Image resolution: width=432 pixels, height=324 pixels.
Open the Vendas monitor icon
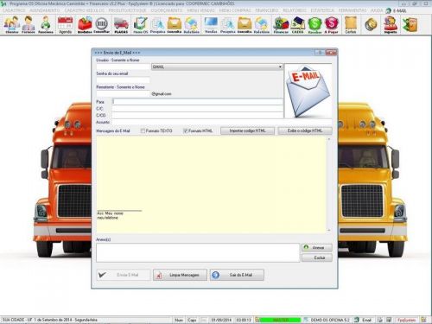(x=211, y=25)
